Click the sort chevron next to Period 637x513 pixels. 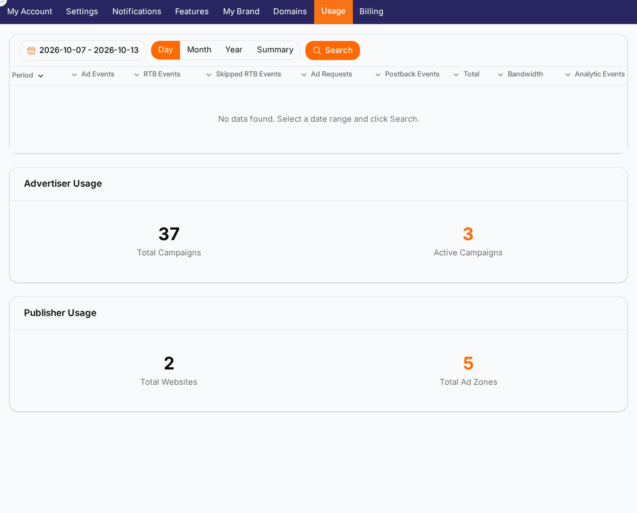[x=40, y=76]
